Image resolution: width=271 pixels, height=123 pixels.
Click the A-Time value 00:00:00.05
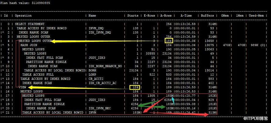185,49
